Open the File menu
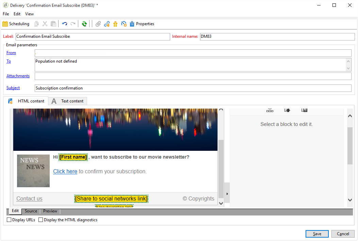Screen dimensions: 358x241 (x=6, y=14)
